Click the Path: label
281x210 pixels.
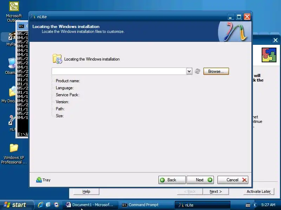[60, 109]
